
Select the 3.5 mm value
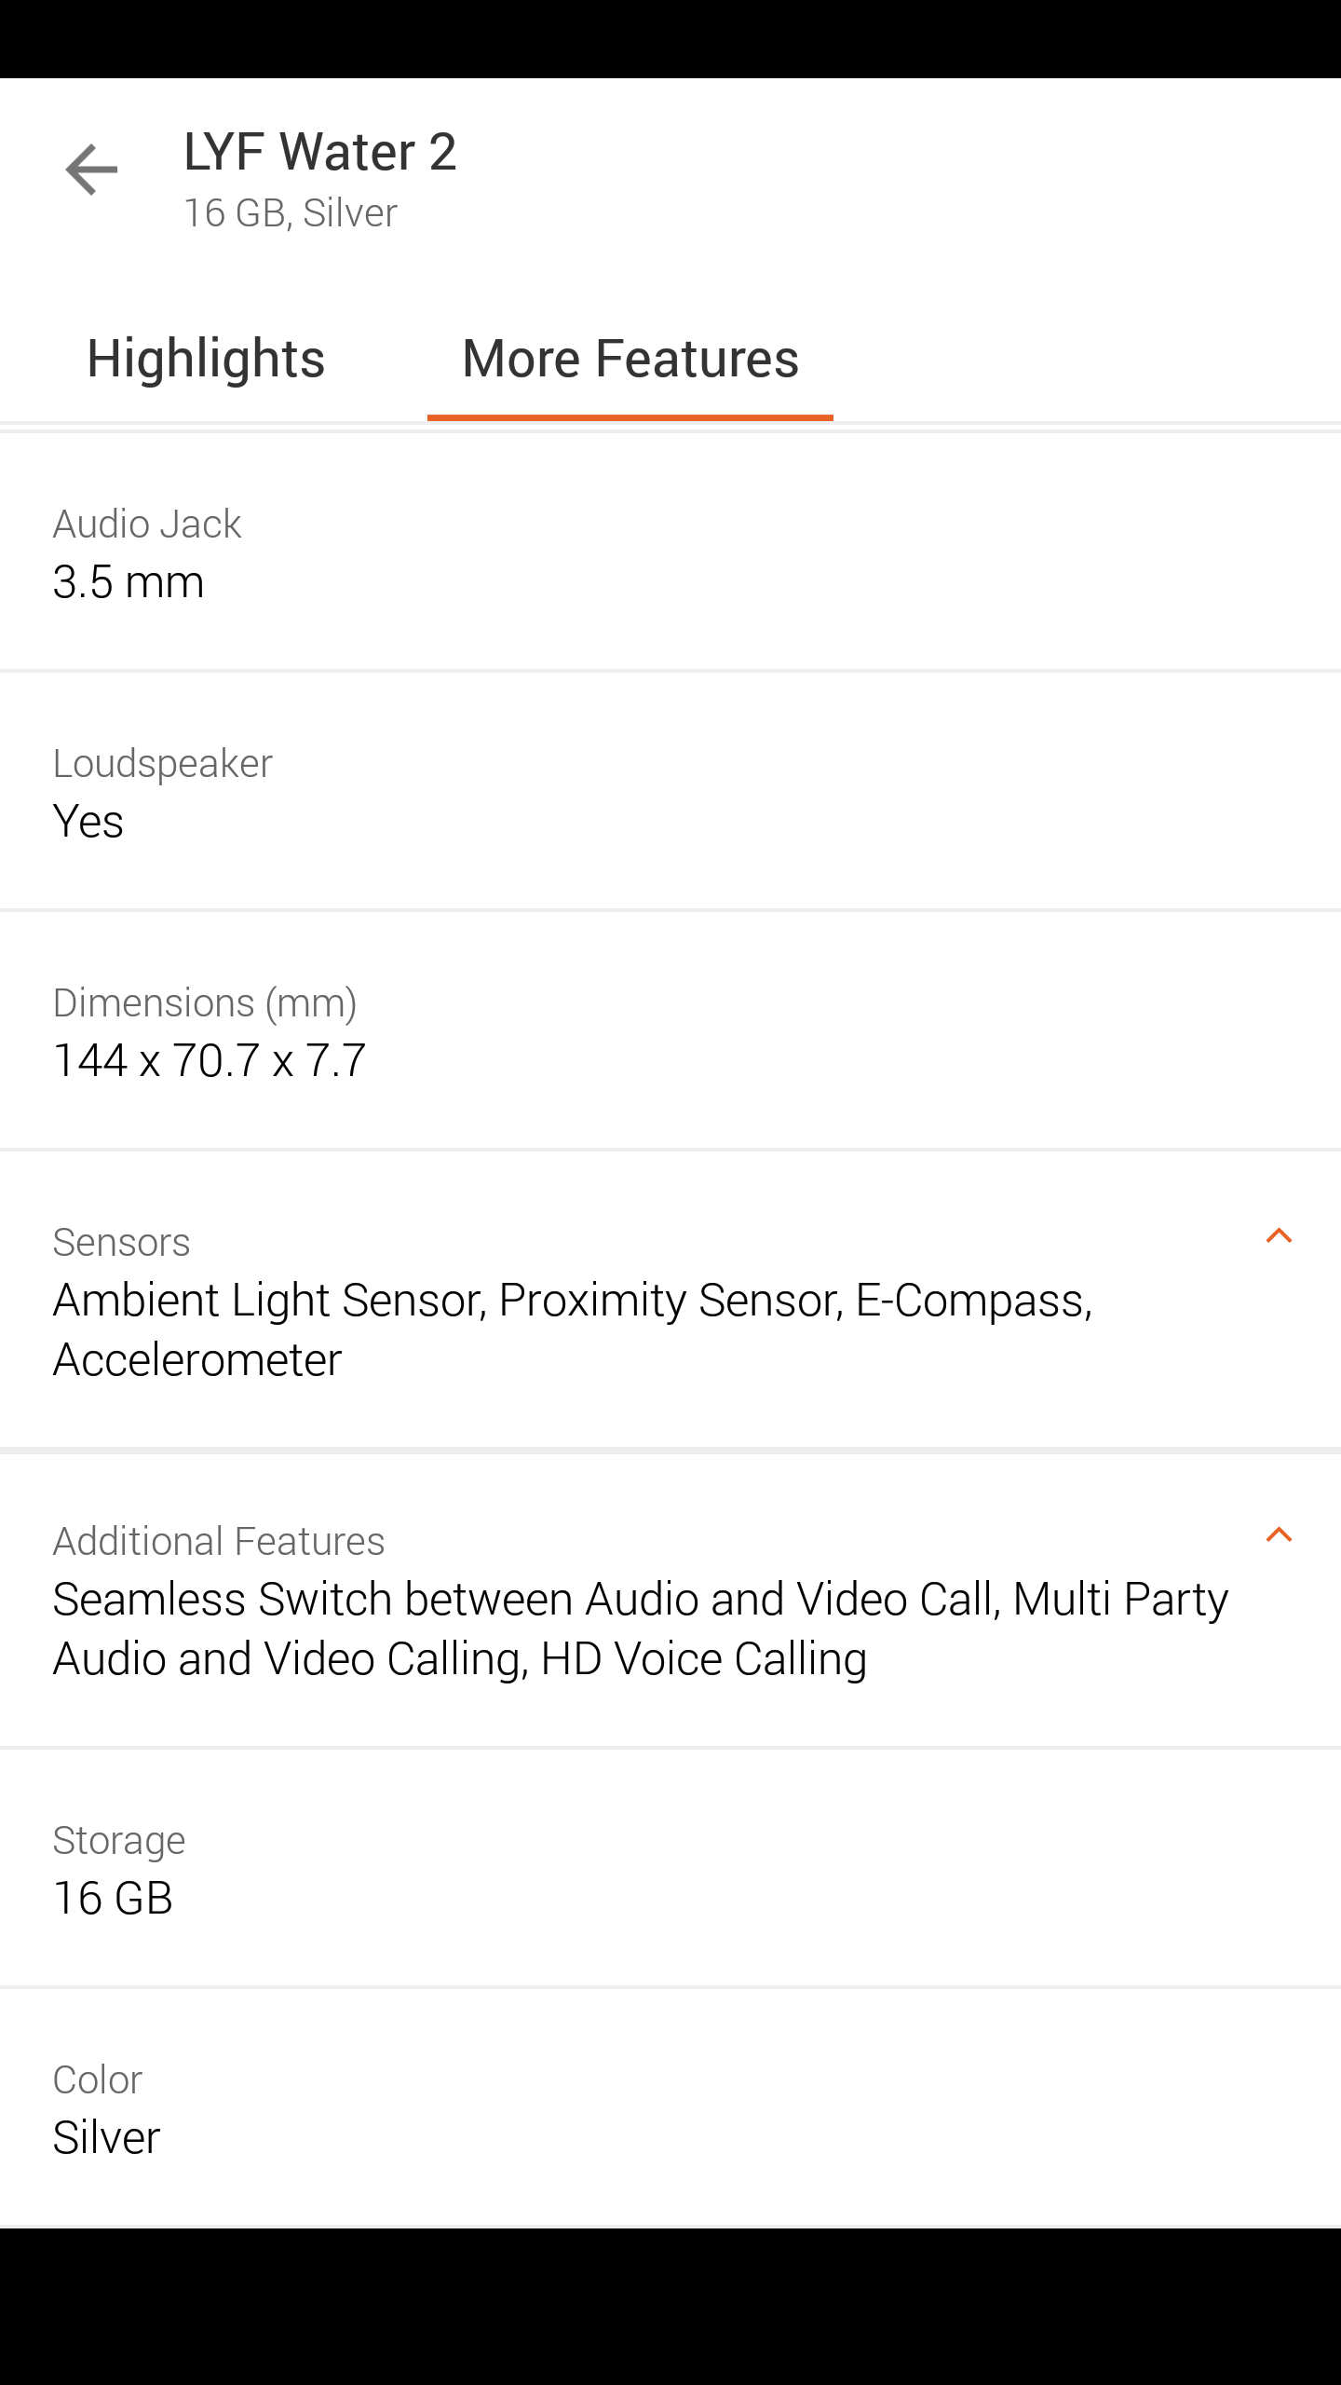[x=129, y=582]
